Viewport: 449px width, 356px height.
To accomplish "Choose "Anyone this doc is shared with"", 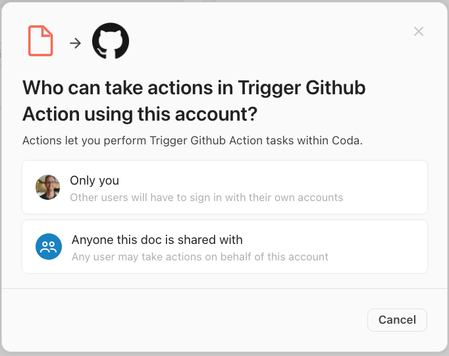I will point(157,240).
